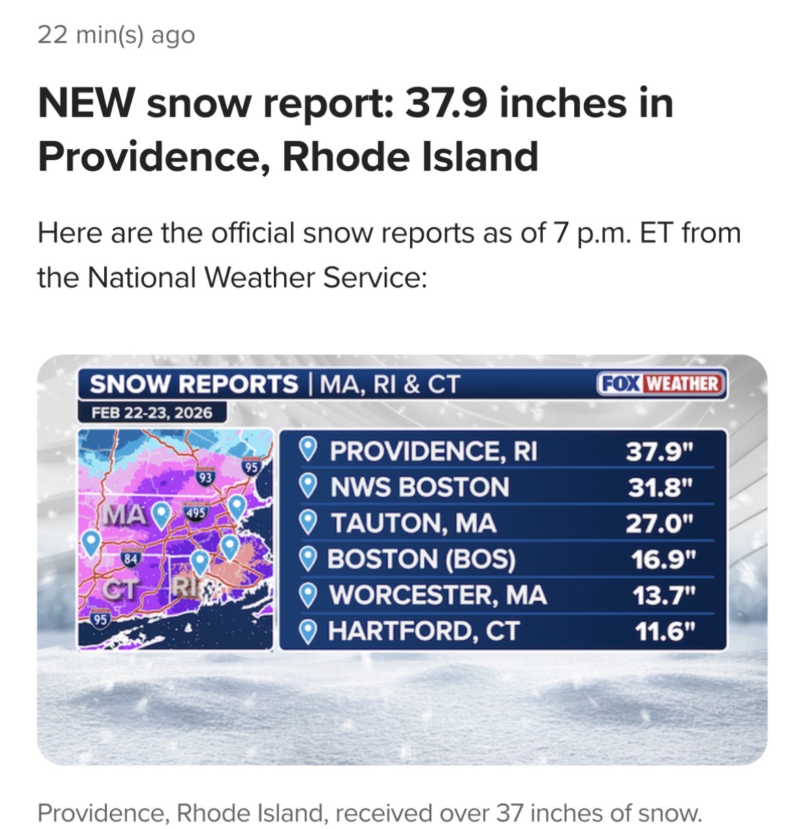Screen dimensions: 797x829
Task: Tap the map pin beside the MA label
Action: coord(161,514)
